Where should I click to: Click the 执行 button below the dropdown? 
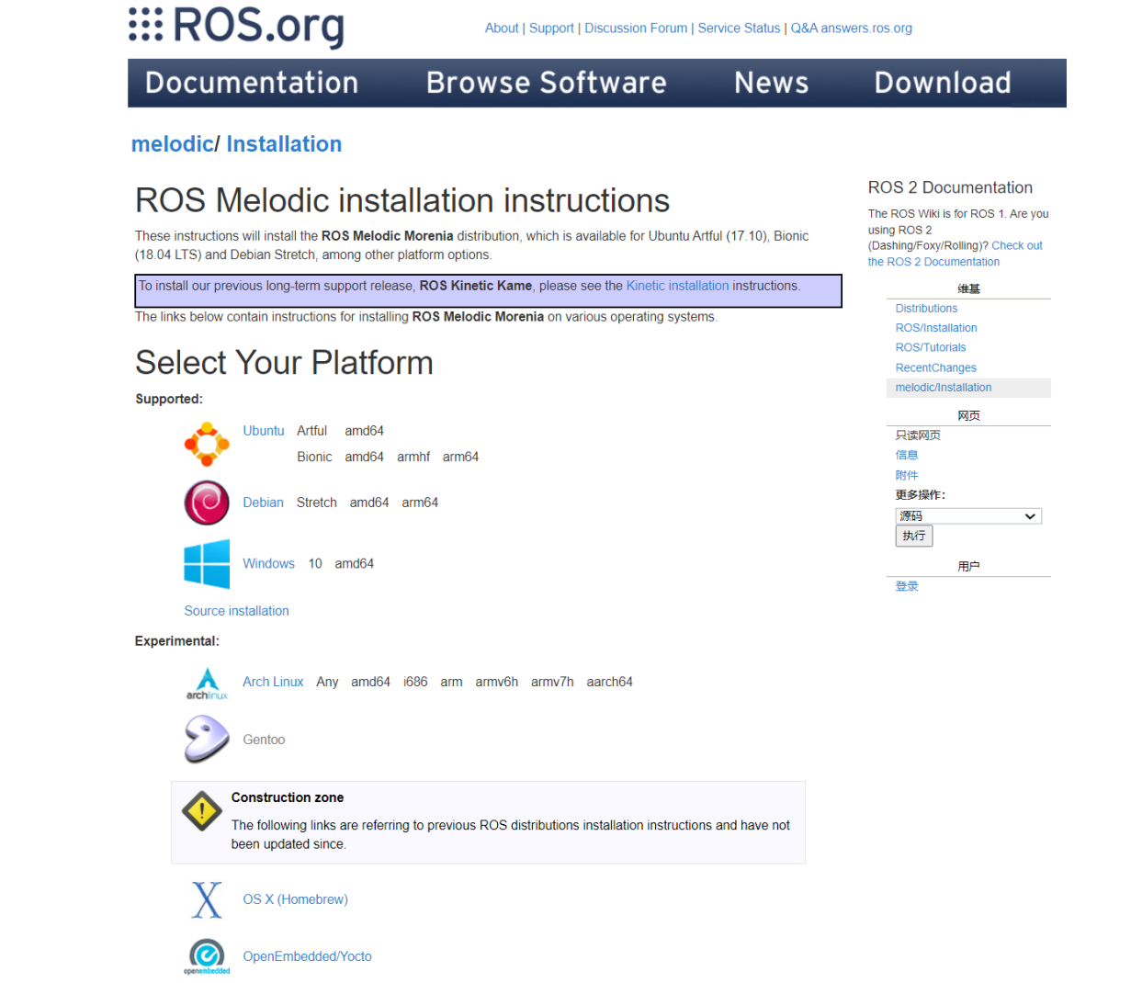(913, 536)
